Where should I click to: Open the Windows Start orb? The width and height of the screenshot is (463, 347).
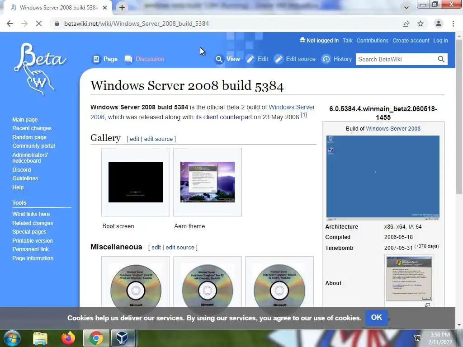[x=12, y=338]
